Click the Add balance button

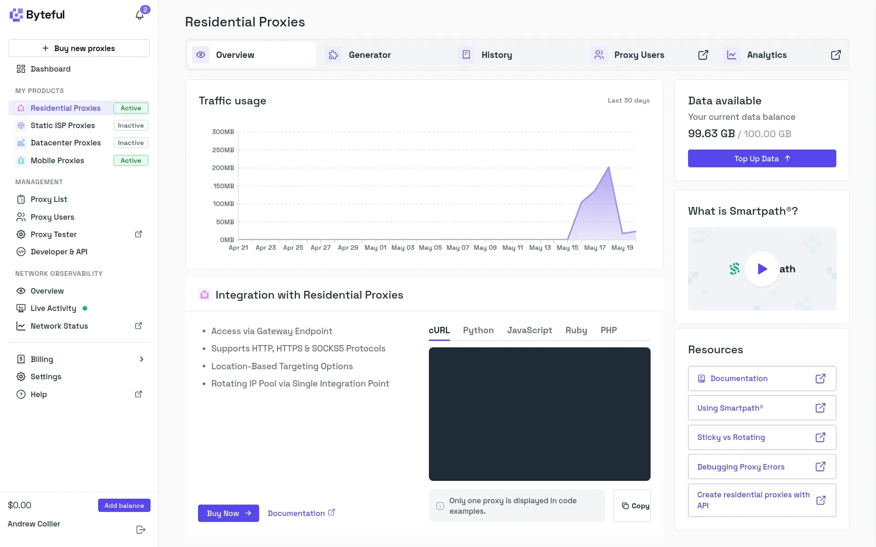124,506
